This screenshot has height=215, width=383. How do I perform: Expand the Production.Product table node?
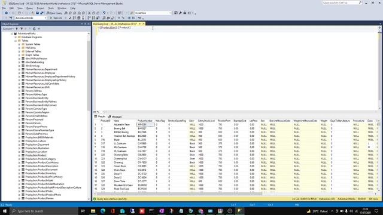tap(19, 155)
